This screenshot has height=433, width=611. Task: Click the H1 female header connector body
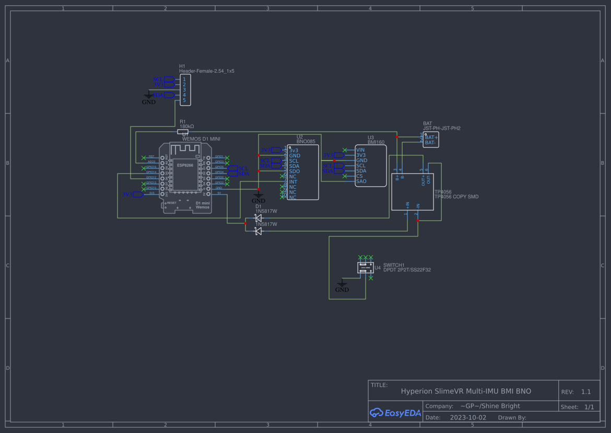point(185,89)
